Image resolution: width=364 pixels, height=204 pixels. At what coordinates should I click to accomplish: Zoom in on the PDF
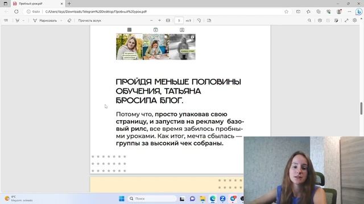[x=159, y=20]
